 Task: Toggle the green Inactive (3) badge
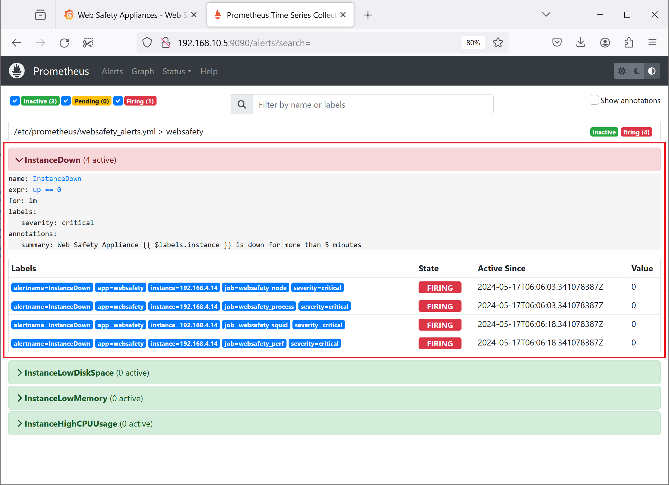pyautogui.click(x=40, y=101)
